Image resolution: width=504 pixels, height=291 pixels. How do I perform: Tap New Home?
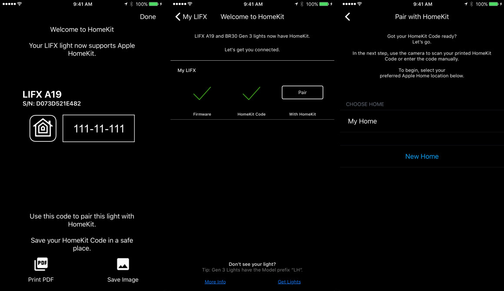point(422,156)
